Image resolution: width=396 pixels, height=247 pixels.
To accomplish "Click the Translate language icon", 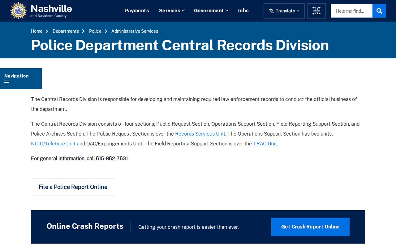I will coord(271,11).
